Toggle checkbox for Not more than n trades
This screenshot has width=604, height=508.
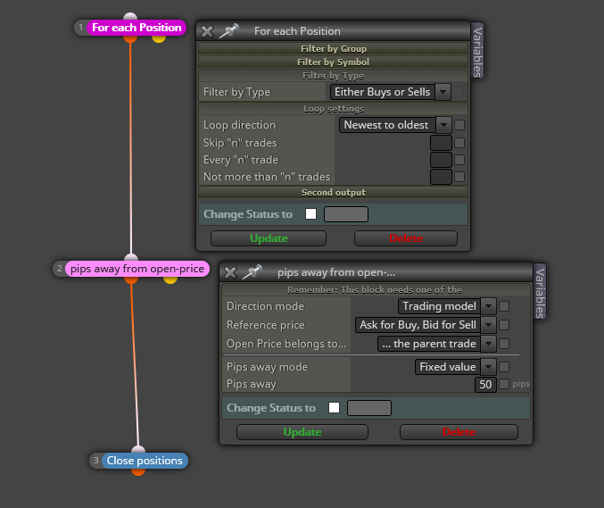click(459, 177)
